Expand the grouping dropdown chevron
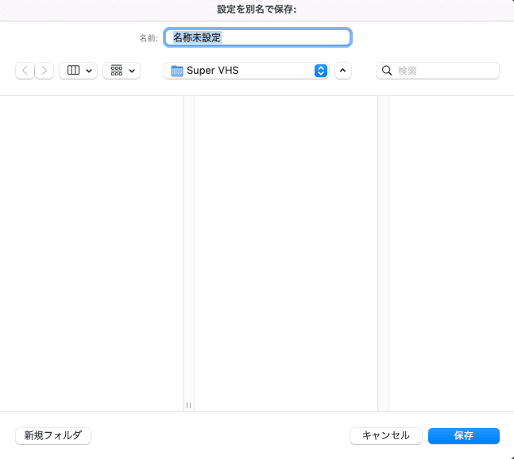 [x=132, y=71]
